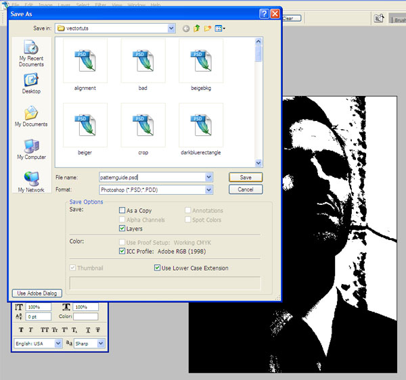
Task: Toggle Use Lower Case Extension checkbox
Action: [x=158, y=268]
